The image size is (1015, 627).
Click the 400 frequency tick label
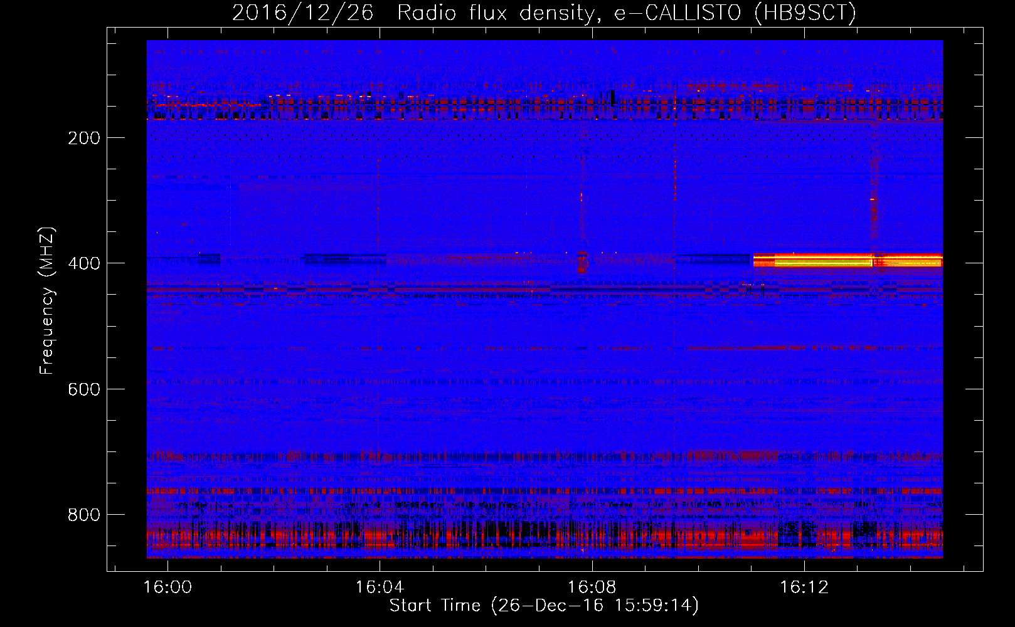tap(84, 263)
